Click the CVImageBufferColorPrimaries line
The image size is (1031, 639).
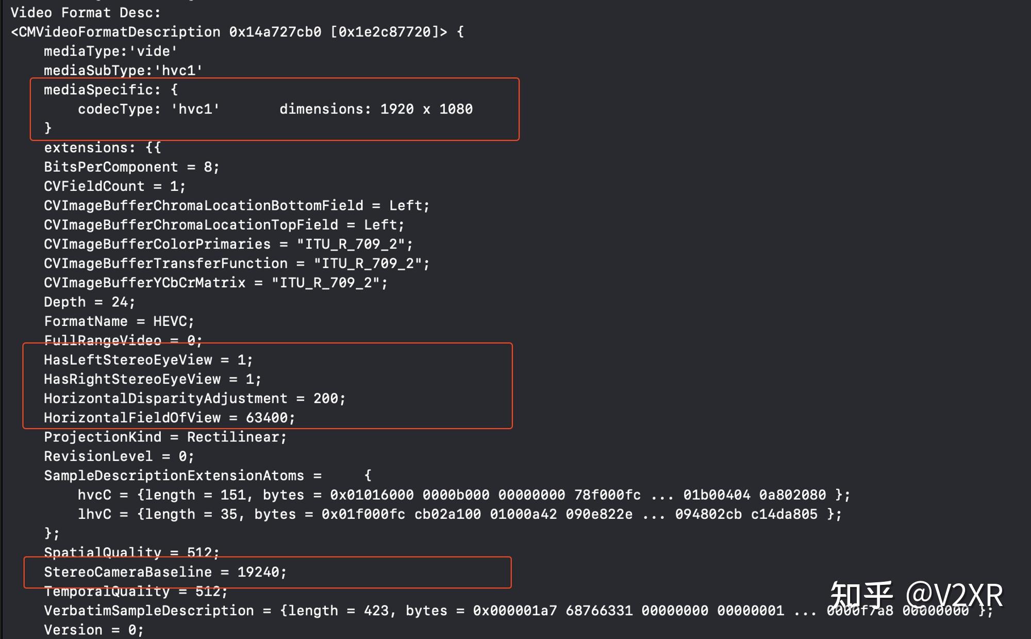point(228,244)
